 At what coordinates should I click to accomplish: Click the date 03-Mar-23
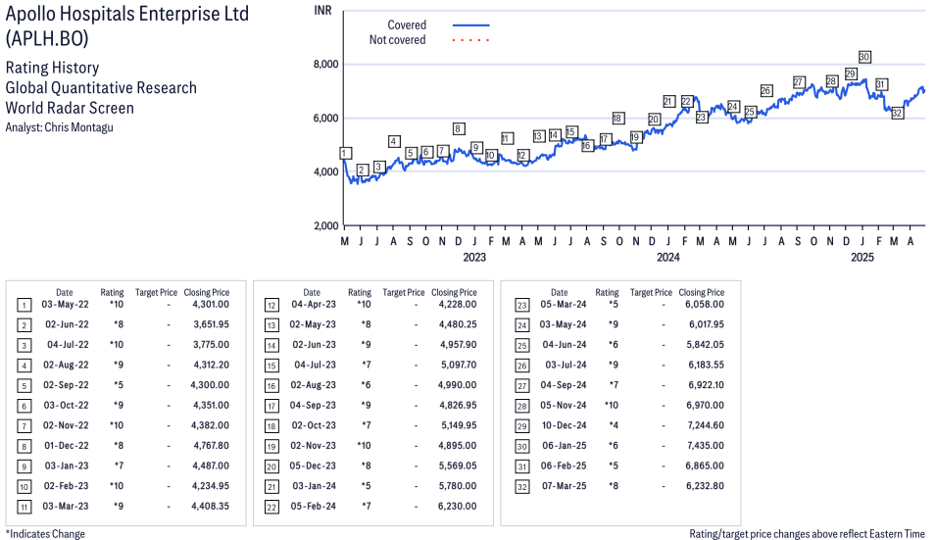click(66, 506)
